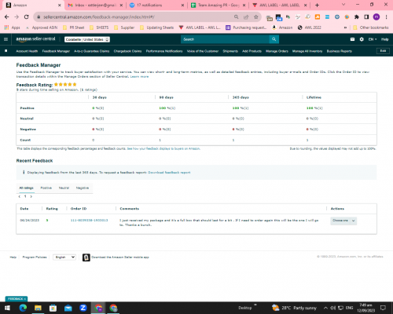Screen dimensions: 393x314
Task: Go to next feedback page arrow
Action: tap(31, 196)
